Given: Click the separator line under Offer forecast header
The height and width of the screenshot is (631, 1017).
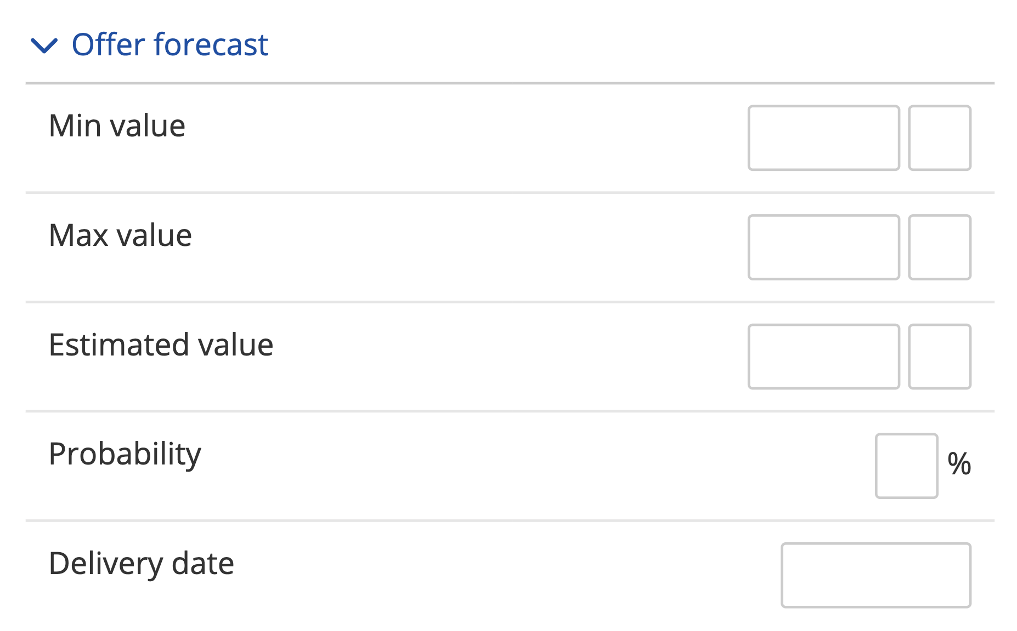Looking at the screenshot, I should coord(510,83).
